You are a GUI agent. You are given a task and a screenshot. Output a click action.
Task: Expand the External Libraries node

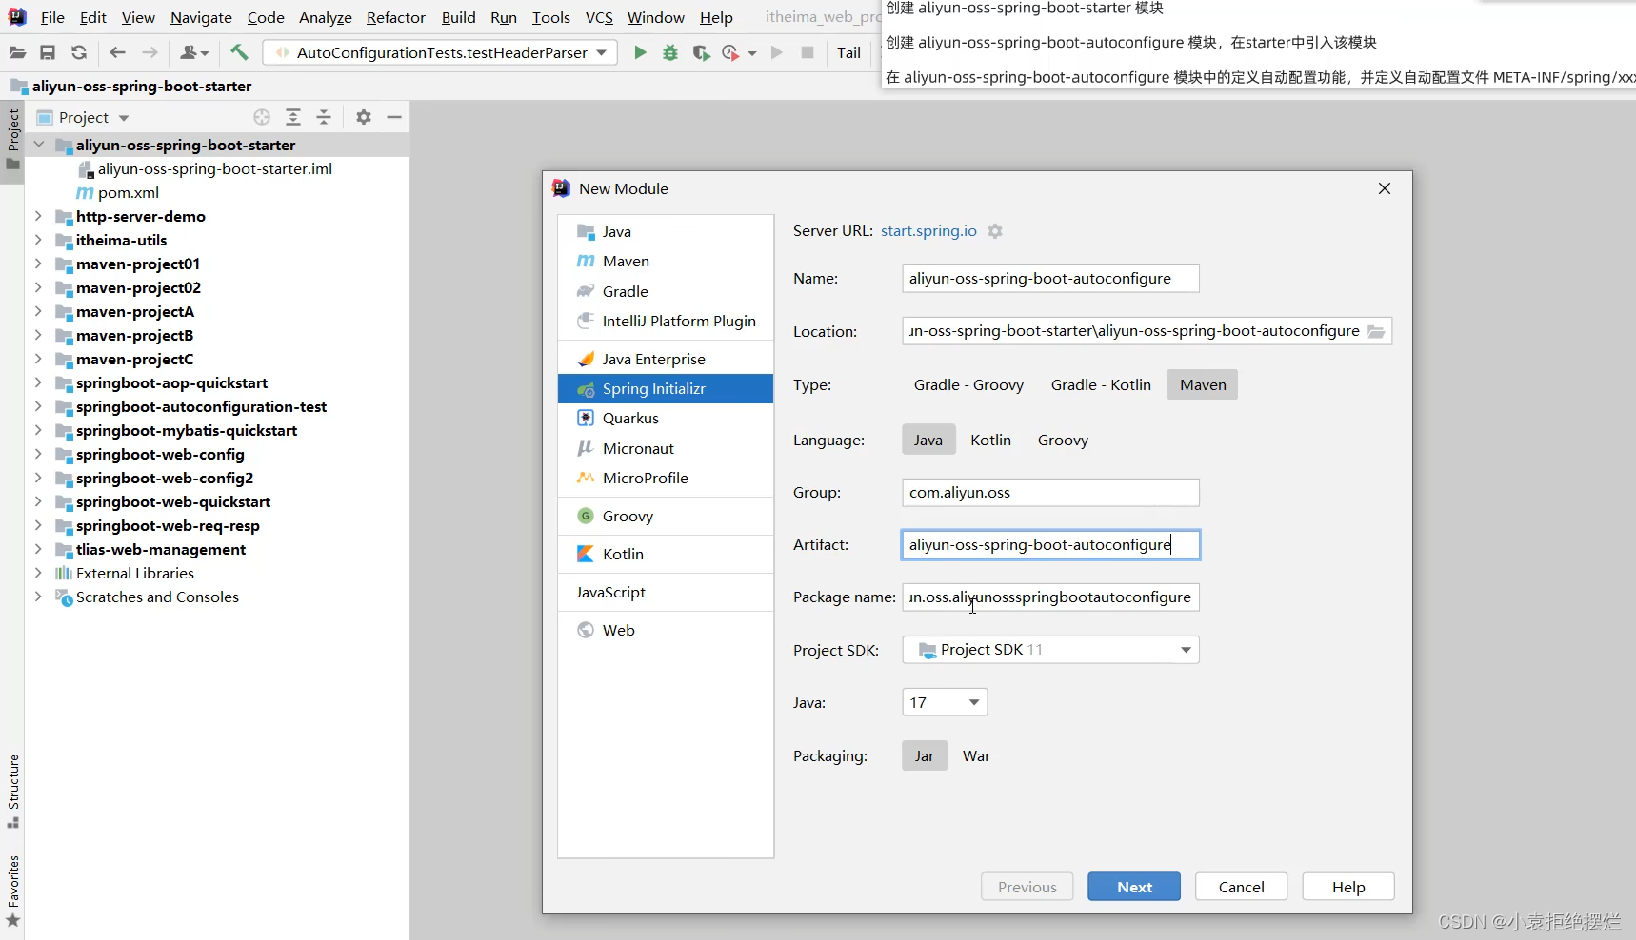[x=39, y=573]
